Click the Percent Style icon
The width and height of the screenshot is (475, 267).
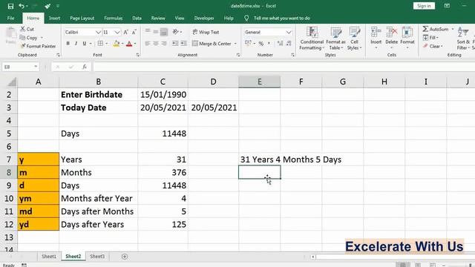click(x=261, y=44)
